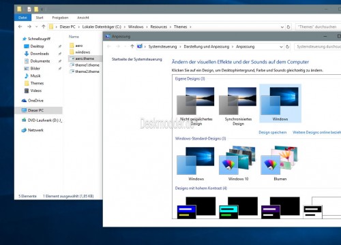Click Windows breadcrumb in Explorer path
This screenshot has height=245, width=341.
pos(136,27)
